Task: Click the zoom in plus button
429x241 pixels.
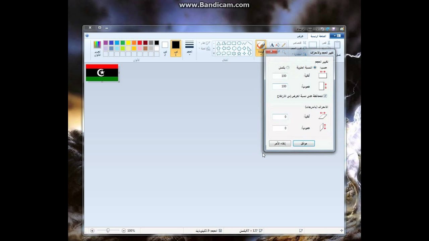Action: [x=92, y=231]
